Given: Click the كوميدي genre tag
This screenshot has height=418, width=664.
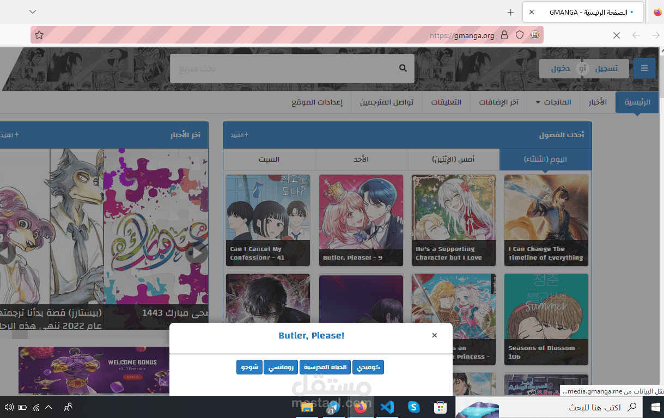Looking at the screenshot, I should (368, 367).
